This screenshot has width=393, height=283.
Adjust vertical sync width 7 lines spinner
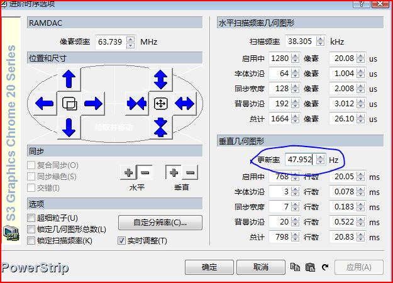coord(296,207)
